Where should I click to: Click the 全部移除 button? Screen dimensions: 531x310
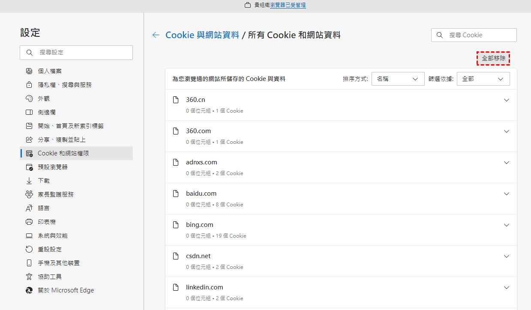coord(493,58)
